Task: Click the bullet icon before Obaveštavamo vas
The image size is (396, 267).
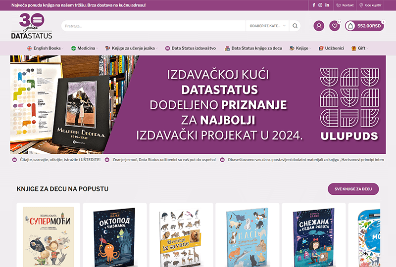Action: (x=222, y=160)
